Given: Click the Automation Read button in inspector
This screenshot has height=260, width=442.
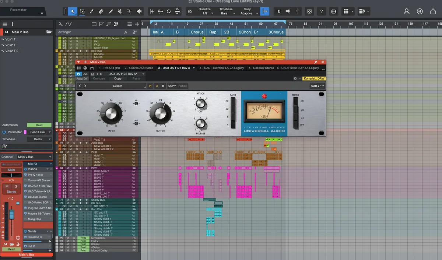Looking at the screenshot, I should click(39, 125).
